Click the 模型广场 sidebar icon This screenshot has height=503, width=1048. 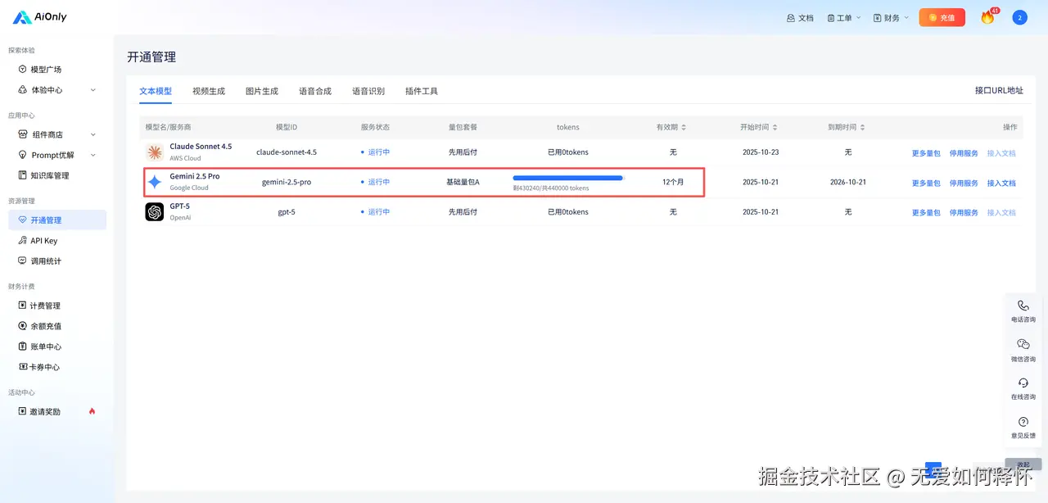pyautogui.click(x=22, y=70)
